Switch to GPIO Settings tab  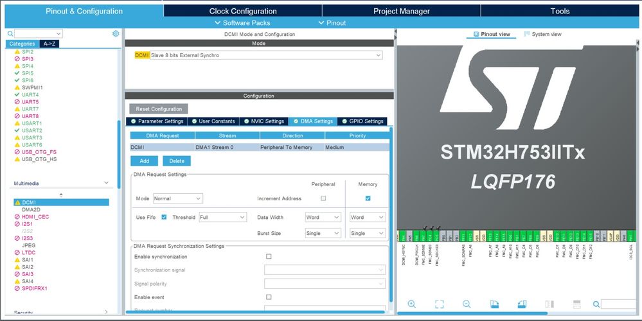tap(362, 121)
